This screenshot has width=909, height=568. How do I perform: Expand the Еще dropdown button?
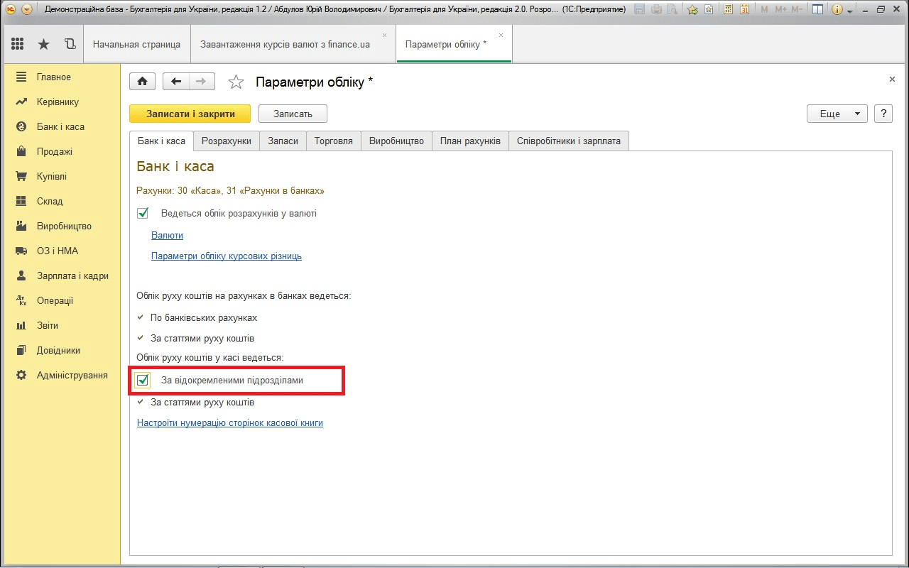tap(837, 114)
